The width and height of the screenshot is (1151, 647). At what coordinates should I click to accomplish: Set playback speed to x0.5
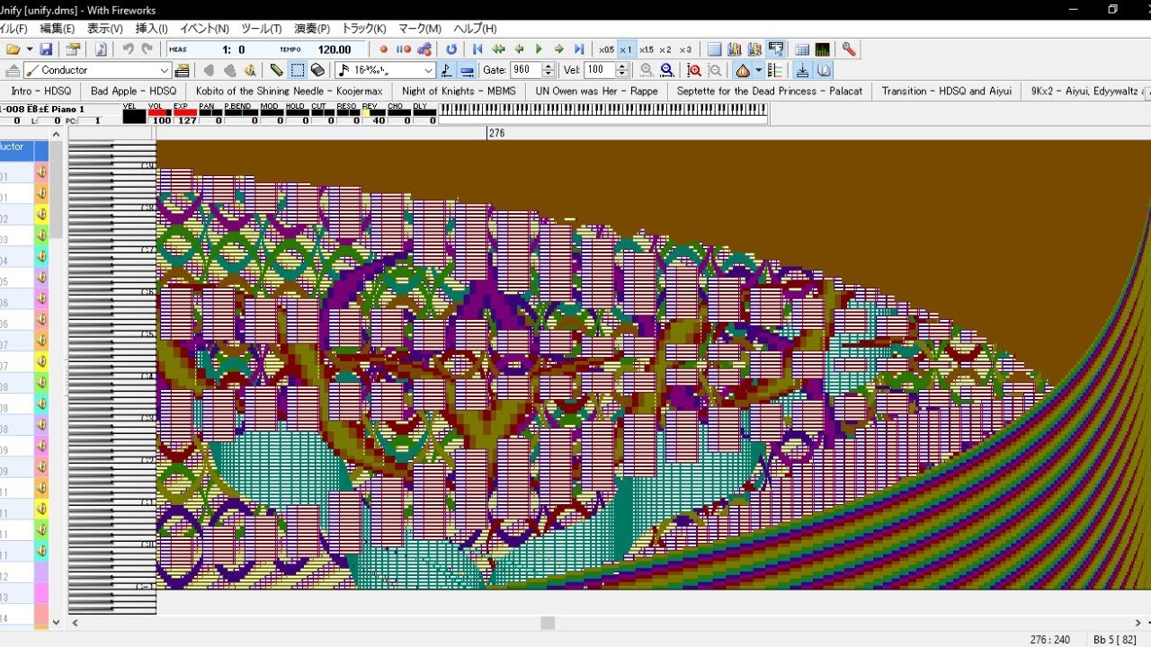click(607, 49)
